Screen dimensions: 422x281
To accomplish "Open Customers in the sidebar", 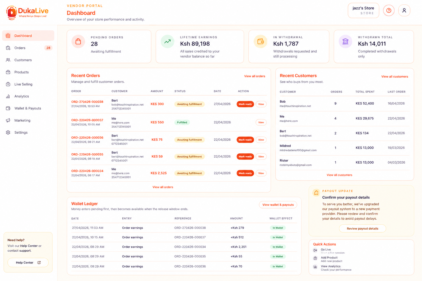I will tap(28, 60).
